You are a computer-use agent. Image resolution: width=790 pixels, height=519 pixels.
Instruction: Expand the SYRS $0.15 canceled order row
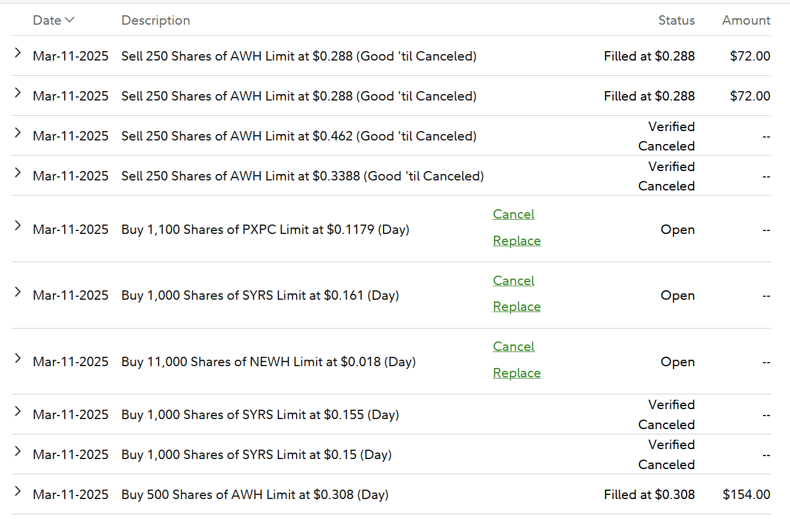coord(18,451)
